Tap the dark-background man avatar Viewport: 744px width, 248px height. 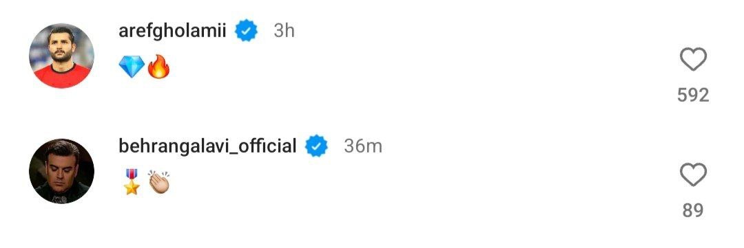[x=62, y=171]
